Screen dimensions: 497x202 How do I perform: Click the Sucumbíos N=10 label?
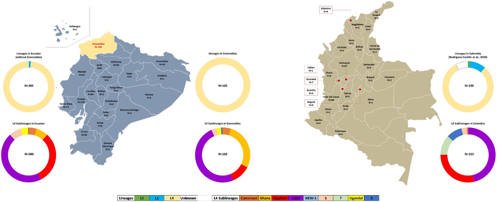[x=162, y=63]
